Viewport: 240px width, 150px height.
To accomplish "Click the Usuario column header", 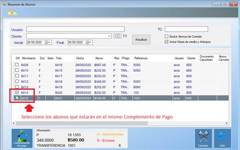I will click(179, 58).
